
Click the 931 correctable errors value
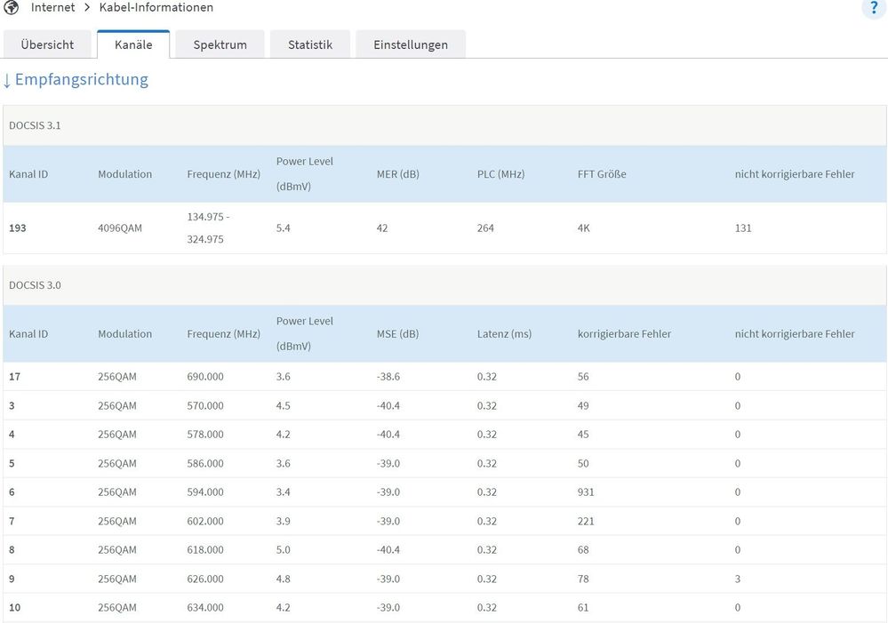point(586,492)
